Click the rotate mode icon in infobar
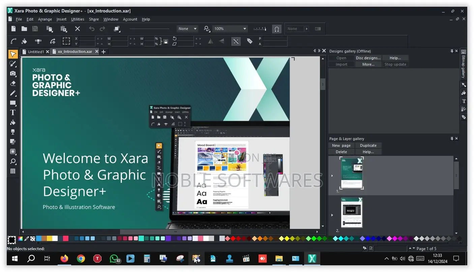474x272 pixels. tap(53, 41)
